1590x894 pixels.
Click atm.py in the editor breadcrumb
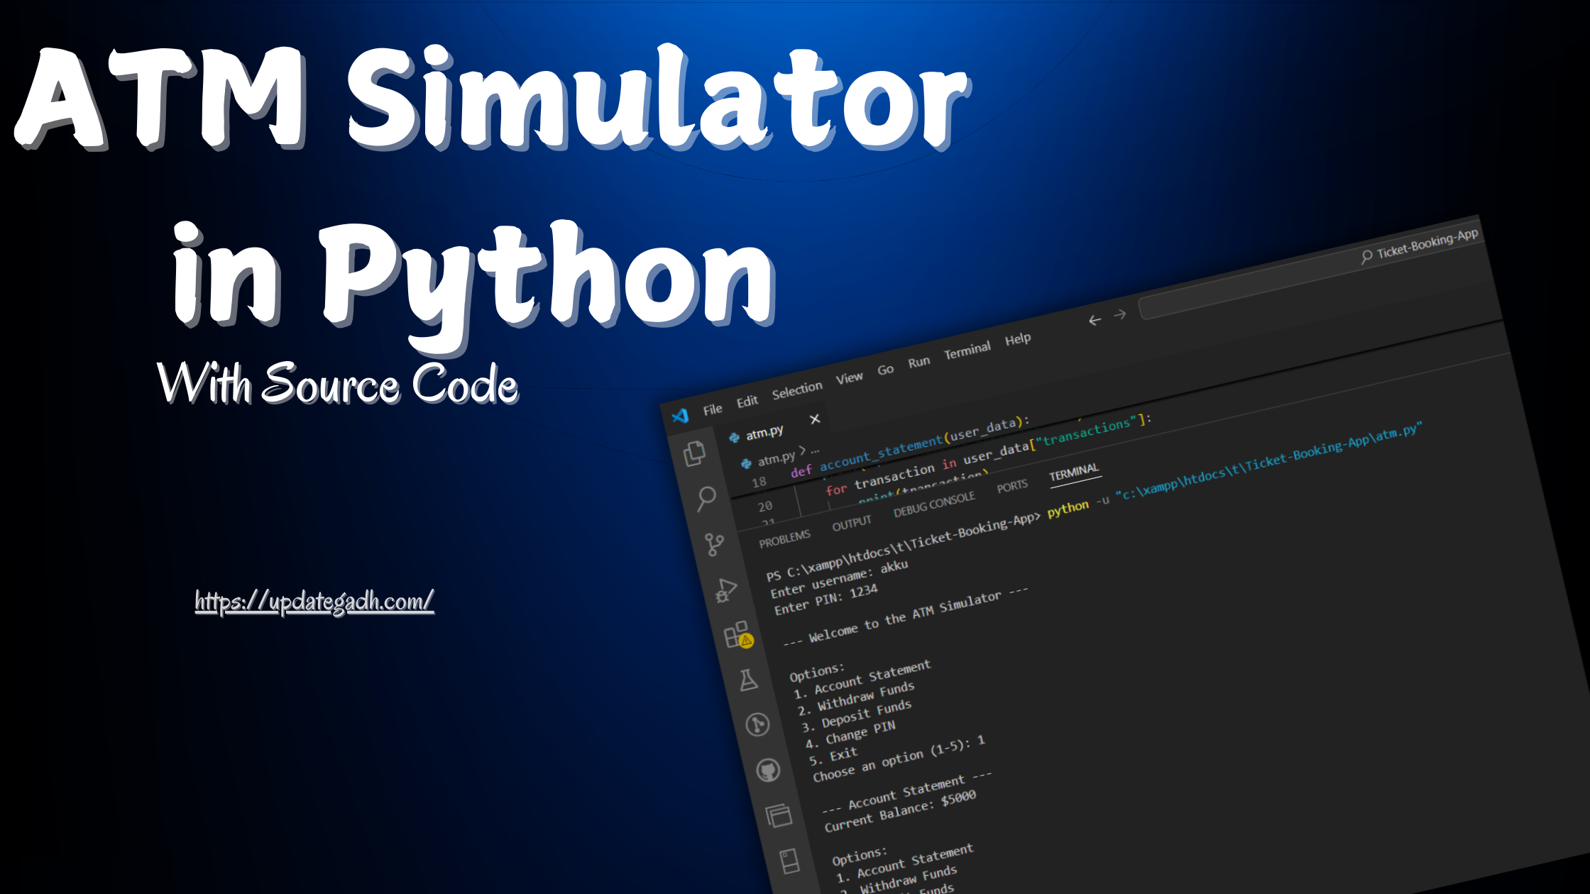pos(776,459)
